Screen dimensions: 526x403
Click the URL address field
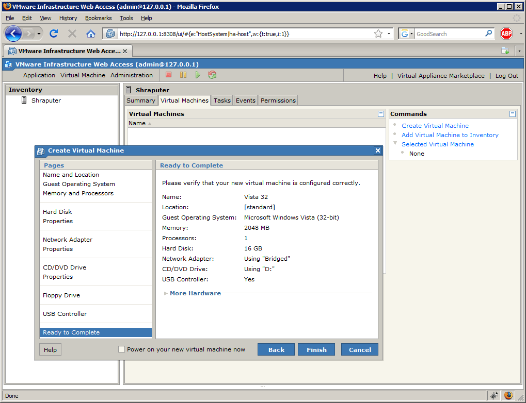(245, 34)
